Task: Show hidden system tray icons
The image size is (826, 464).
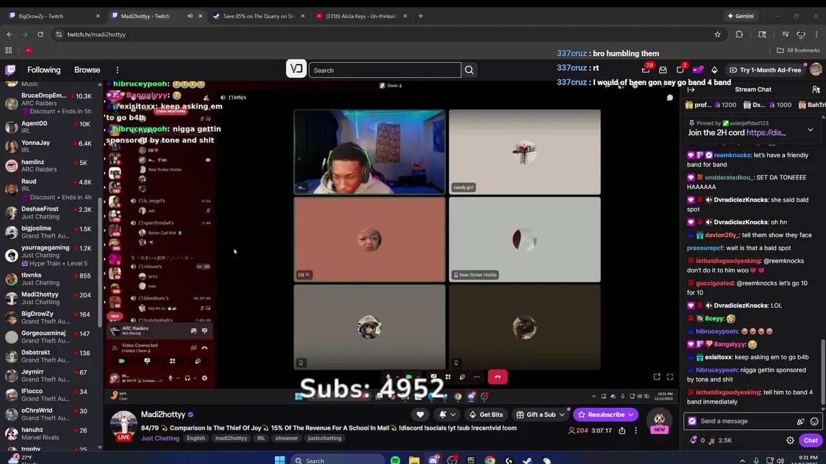Action: pos(742,461)
